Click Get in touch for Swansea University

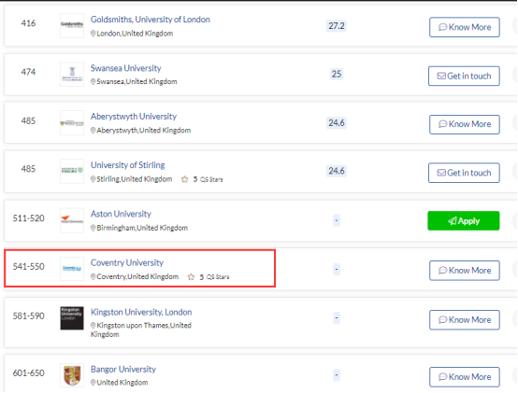[x=464, y=76]
